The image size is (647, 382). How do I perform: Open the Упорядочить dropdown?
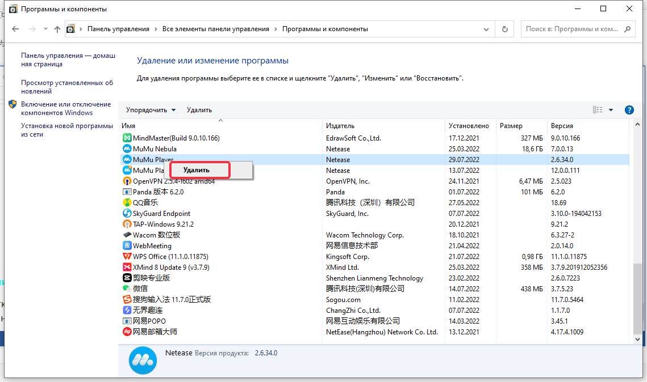tap(151, 110)
